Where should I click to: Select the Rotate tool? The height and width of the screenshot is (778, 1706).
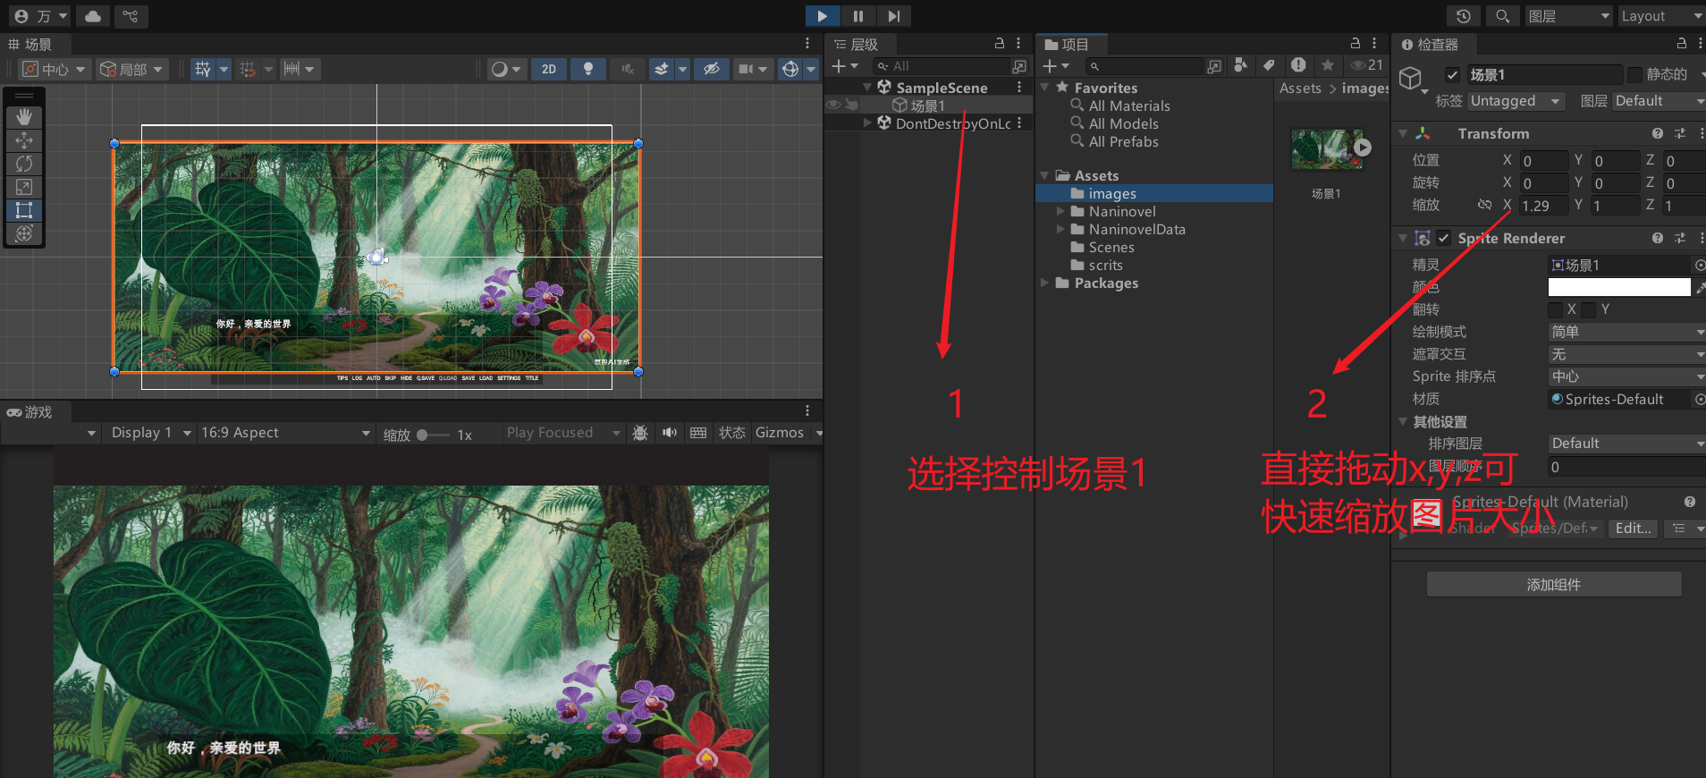tap(24, 164)
